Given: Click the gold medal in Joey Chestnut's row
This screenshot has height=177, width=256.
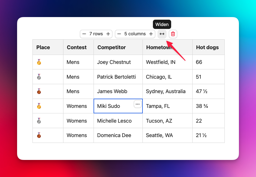Looking at the screenshot, I should click(39, 62).
